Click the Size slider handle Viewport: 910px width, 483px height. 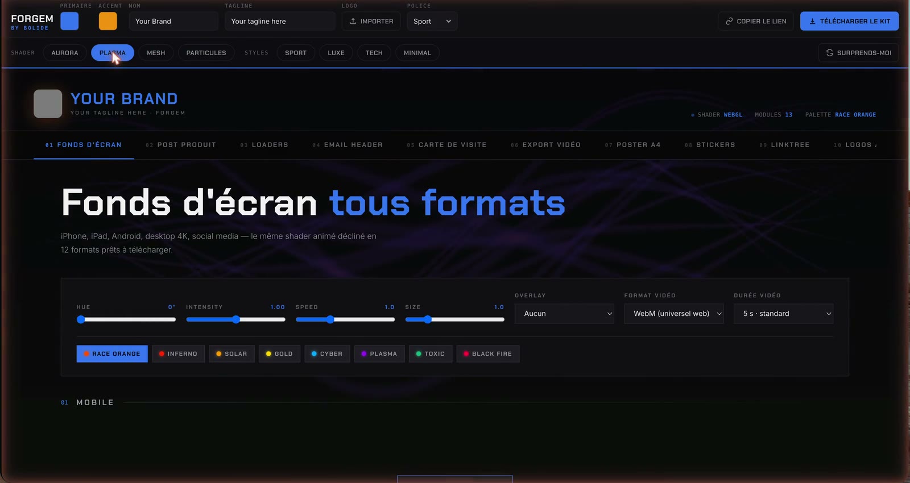[x=428, y=319]
